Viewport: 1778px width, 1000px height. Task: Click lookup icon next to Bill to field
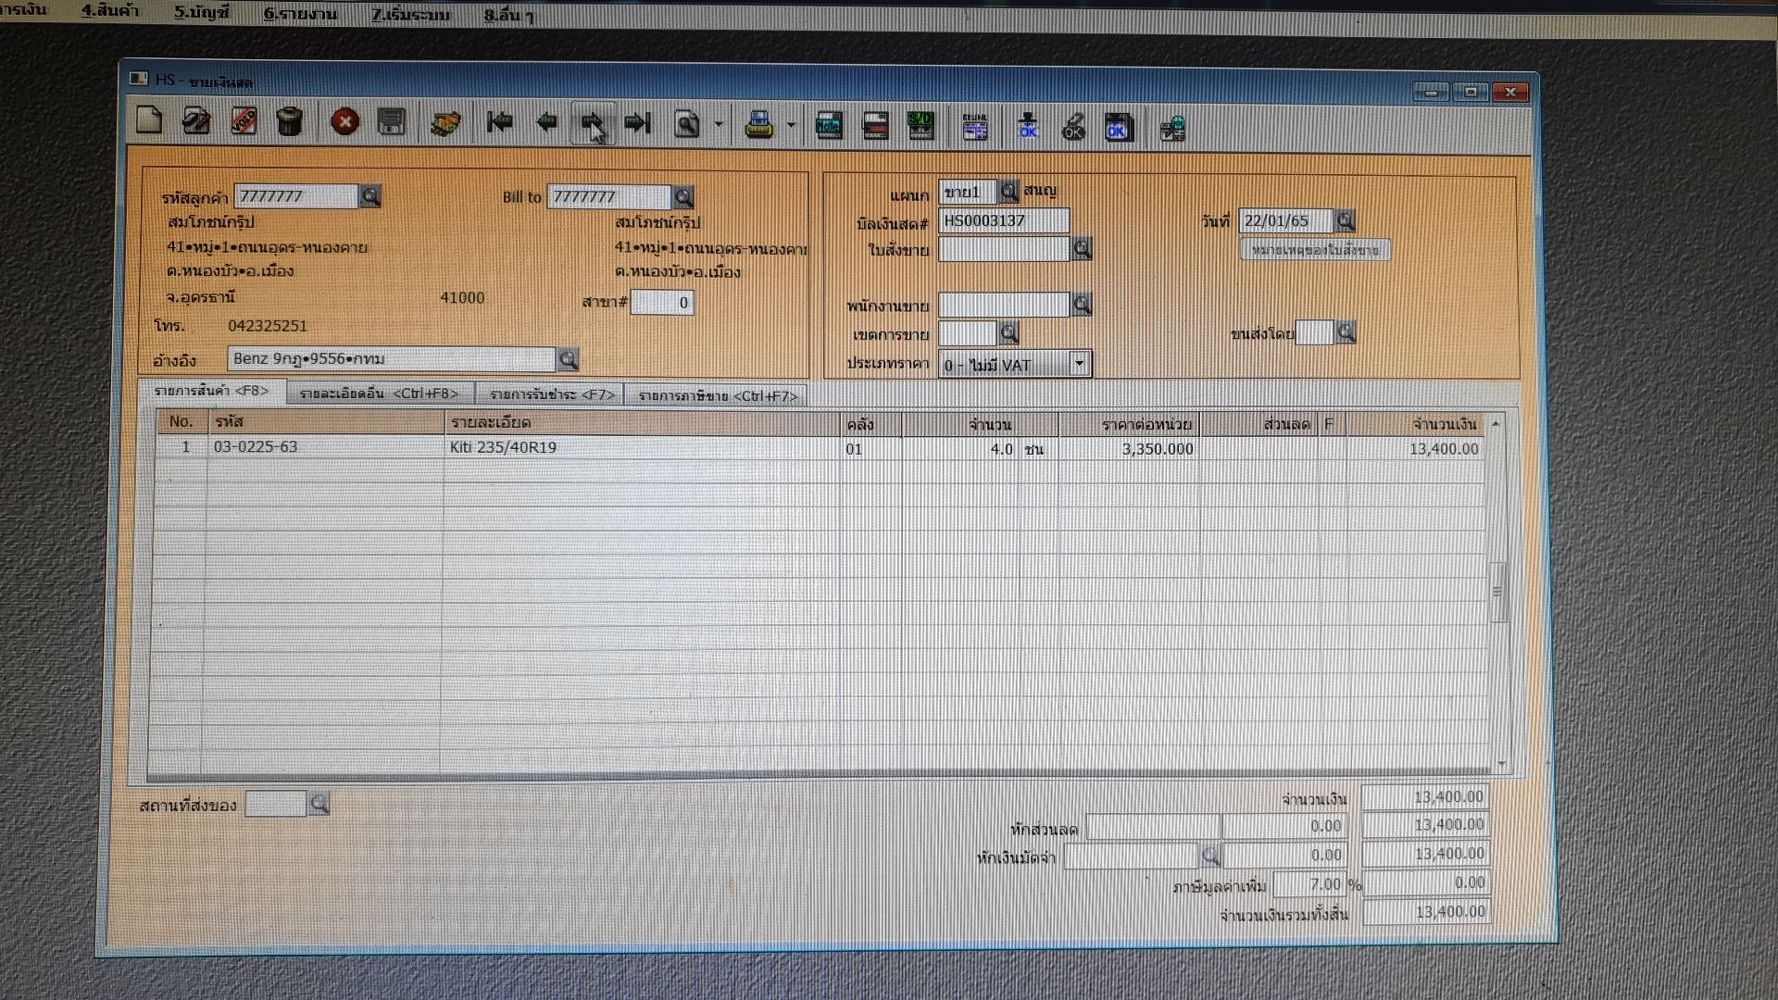pyautogui.click(x=683, y=197)
